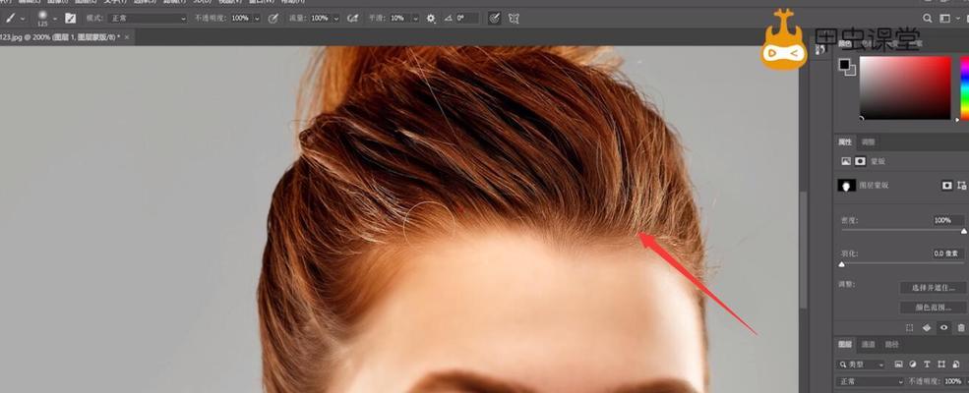Click the background color swatch

point(851,71)
